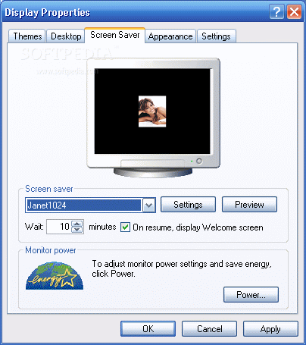Confirm with the OK button
This screenshot has height=345, width=306.
pyautogui.click(x=148, y=329)
